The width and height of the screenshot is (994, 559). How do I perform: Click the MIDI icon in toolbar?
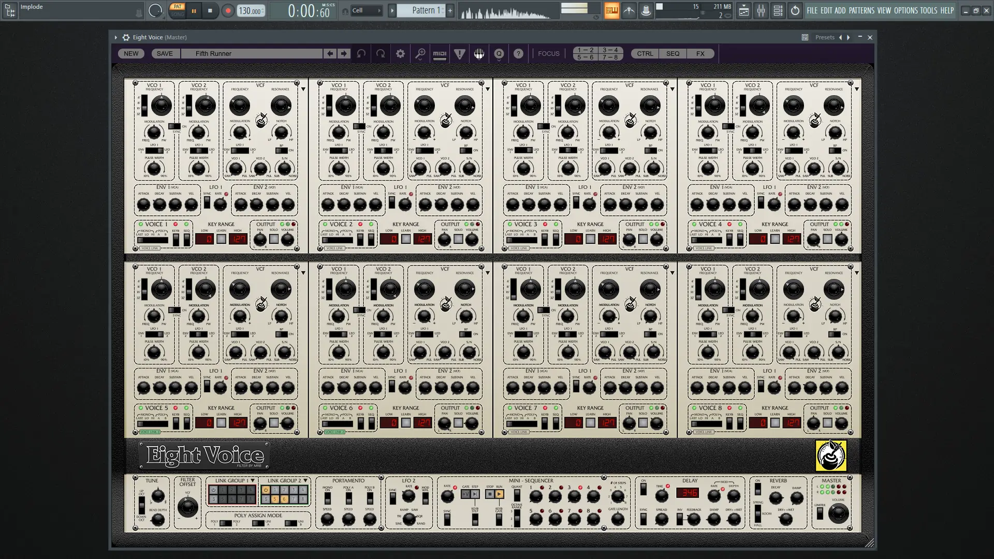(x=440, y=53)
